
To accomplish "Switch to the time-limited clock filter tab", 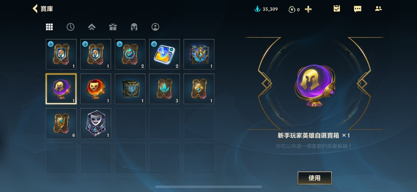I will 70,27.
